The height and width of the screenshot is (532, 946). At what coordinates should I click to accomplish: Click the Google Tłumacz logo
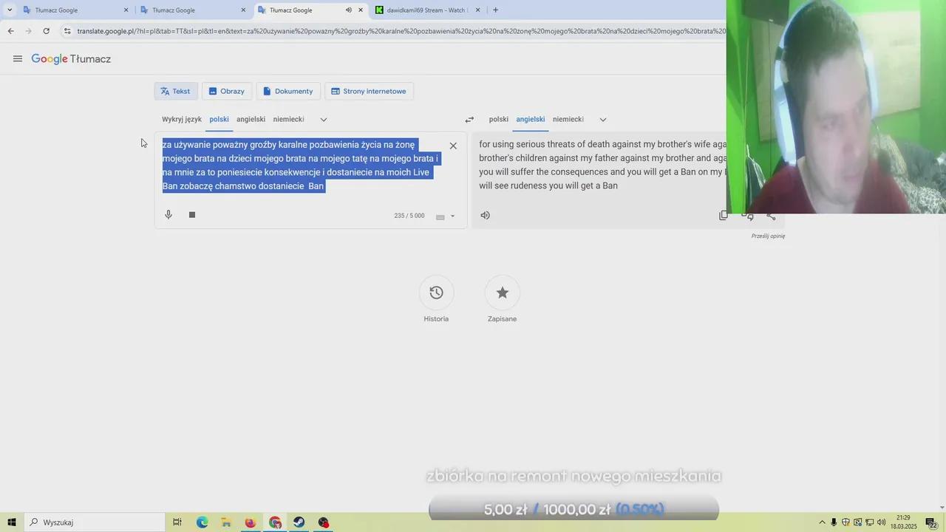coord(71,59)
